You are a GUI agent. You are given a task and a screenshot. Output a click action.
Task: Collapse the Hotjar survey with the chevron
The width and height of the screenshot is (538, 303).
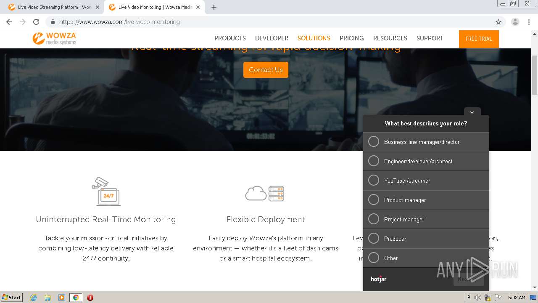(472, 112)
